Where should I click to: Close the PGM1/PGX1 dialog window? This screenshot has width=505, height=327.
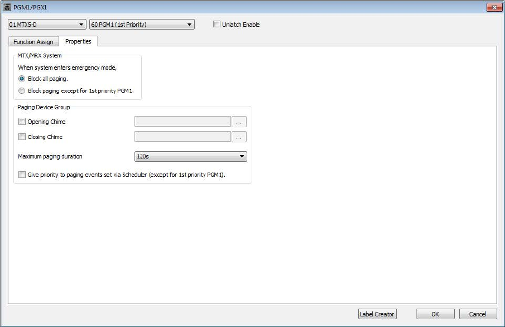(x=494, y=7)
